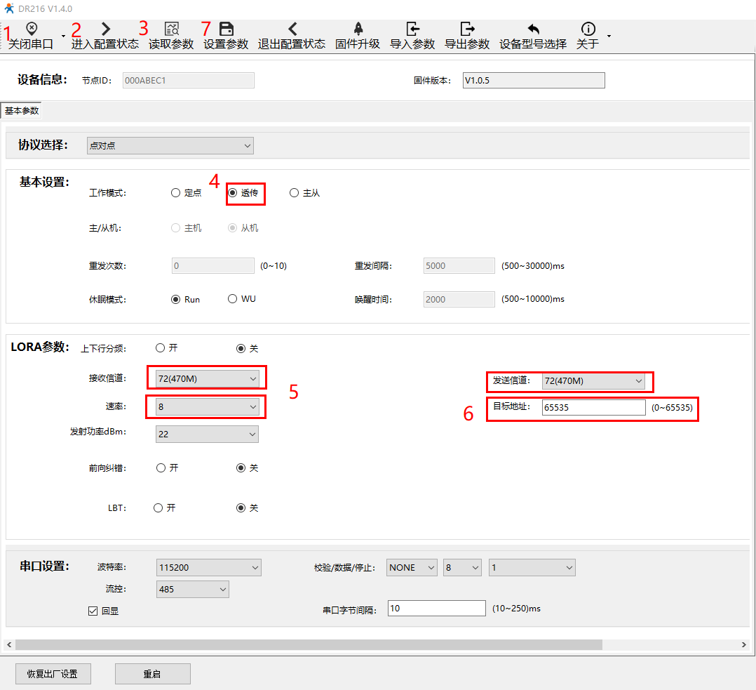756x690 pixels.
Task: Click the 导入参数 import icon
Action: pos(412,29)
